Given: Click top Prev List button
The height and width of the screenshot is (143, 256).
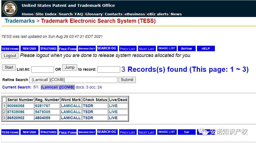Looking at the screenshot, I should click(x=128, y=48).
